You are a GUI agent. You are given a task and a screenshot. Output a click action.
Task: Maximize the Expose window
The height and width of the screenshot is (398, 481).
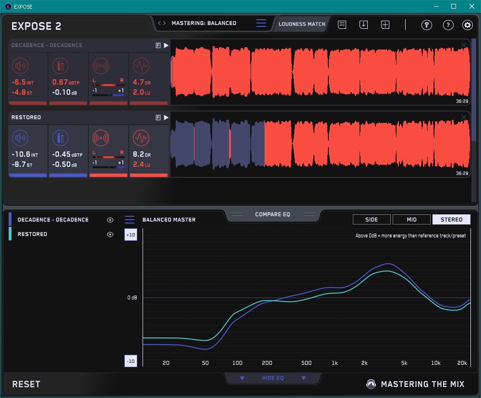coord(453,6)
